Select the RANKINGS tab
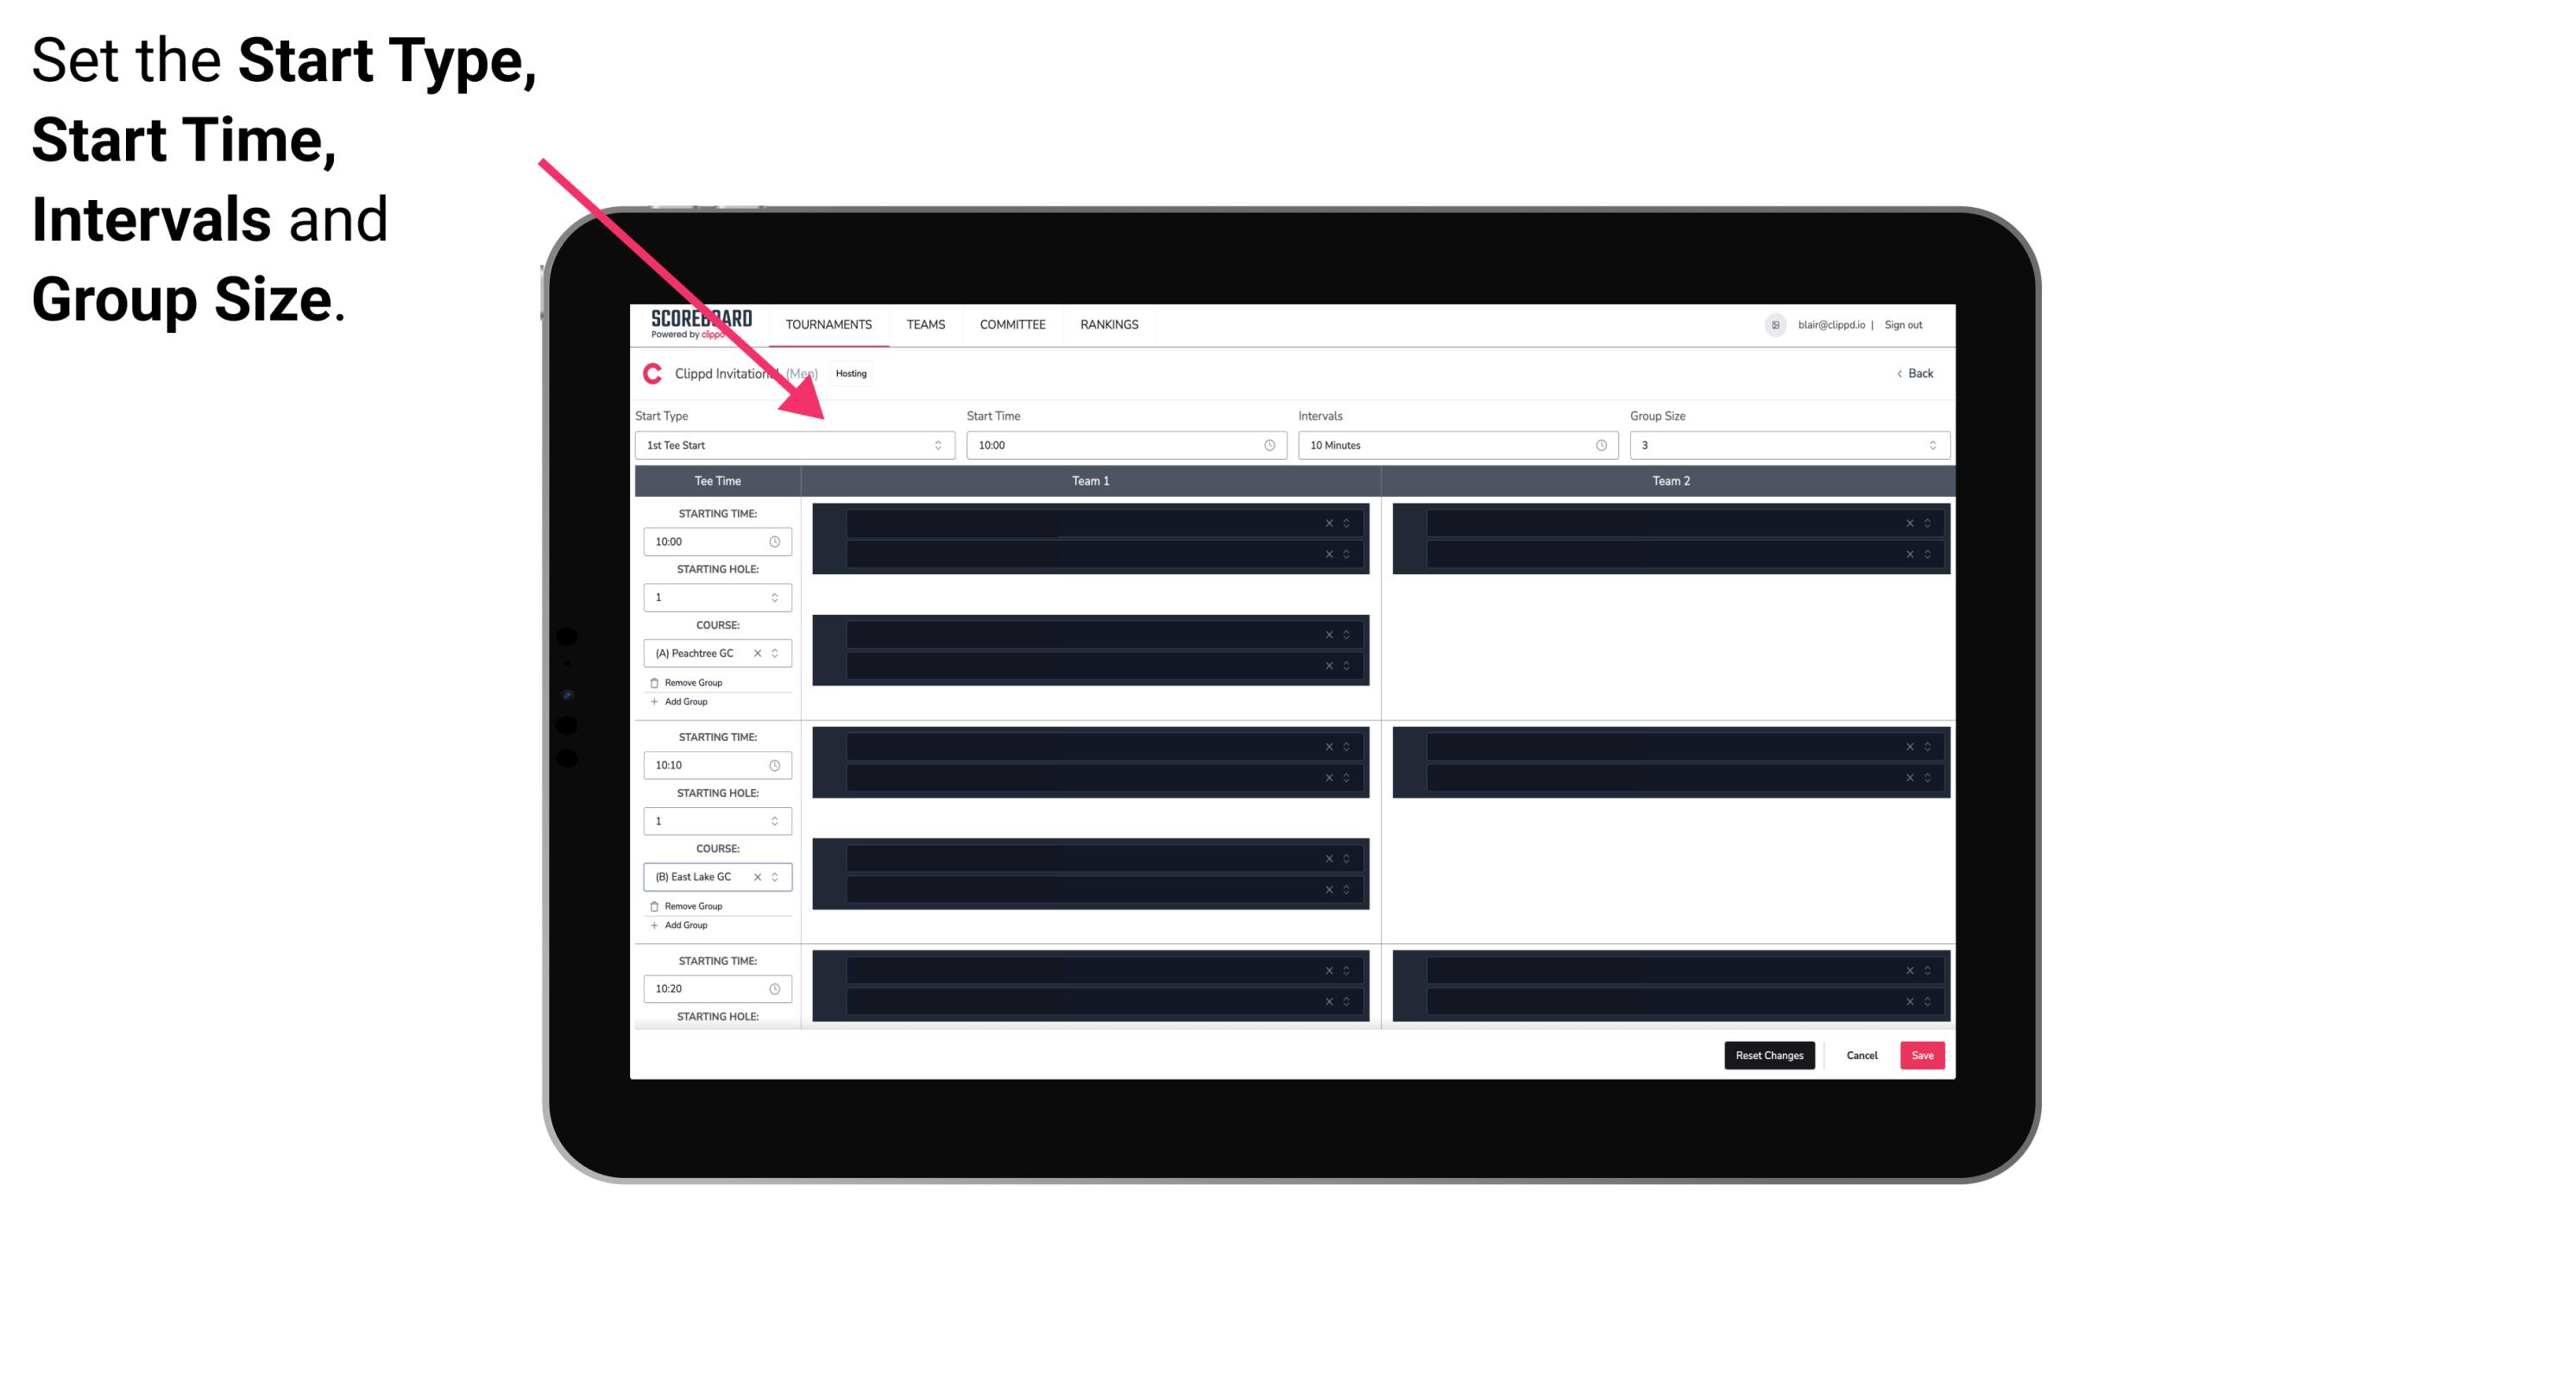This screenshot has width=2576, height=1385. 1109,324
